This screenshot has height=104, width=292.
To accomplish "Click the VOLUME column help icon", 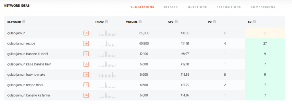I will [140, 22].
